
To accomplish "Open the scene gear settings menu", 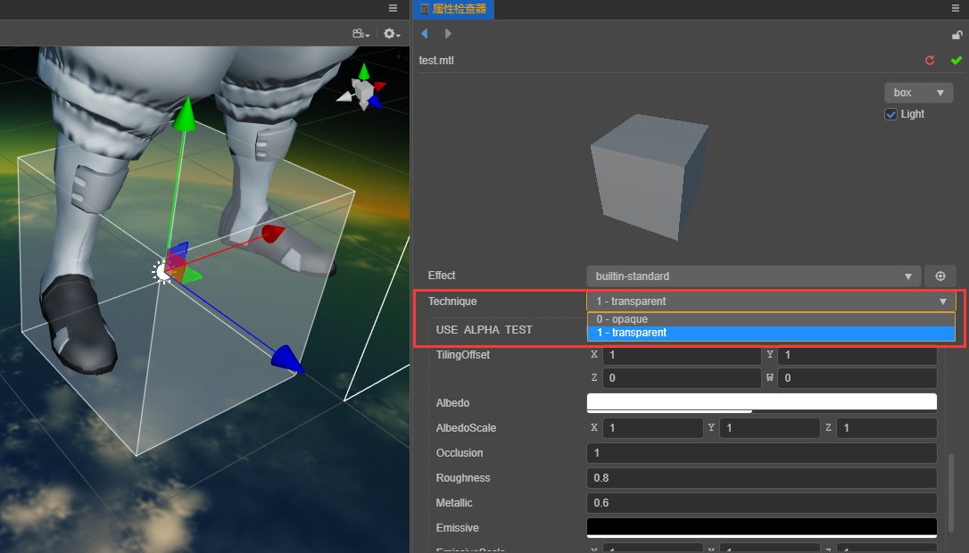I will point(392,33).
